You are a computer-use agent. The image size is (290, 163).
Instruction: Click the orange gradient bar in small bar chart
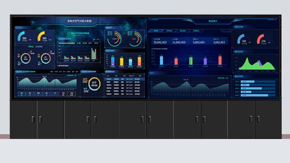click(x=139, y=61)
